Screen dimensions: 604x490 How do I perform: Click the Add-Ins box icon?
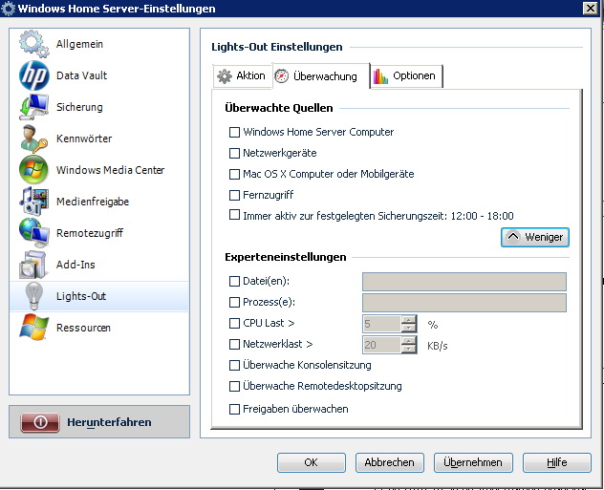tap(33, 265)
